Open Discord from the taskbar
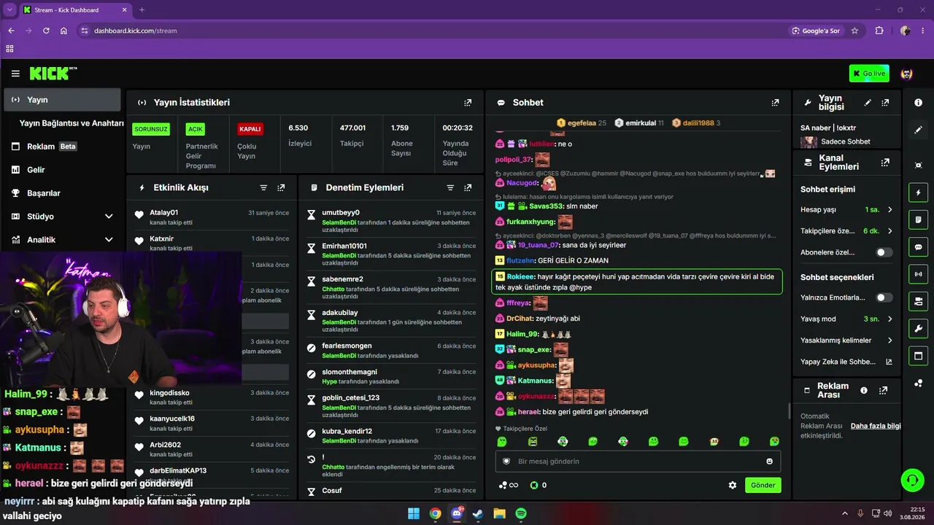This screenshot has height=525, width=934. [457, 513]
